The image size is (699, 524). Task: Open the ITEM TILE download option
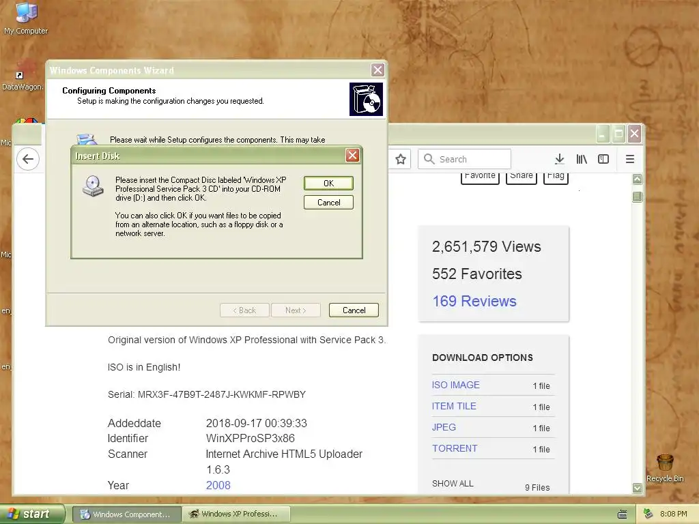[454, 406]
